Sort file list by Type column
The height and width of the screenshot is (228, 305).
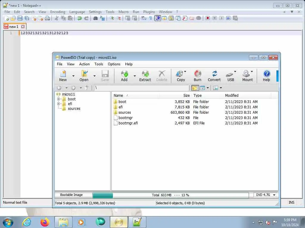click(208, 95)
